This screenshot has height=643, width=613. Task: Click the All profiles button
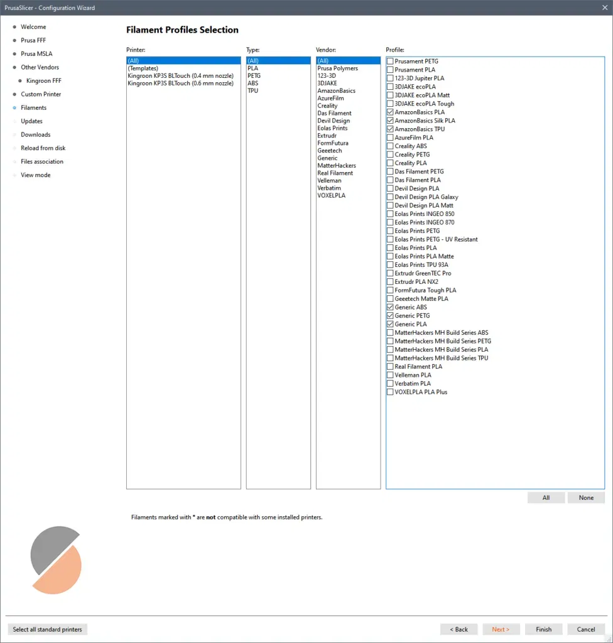[546, 498]
